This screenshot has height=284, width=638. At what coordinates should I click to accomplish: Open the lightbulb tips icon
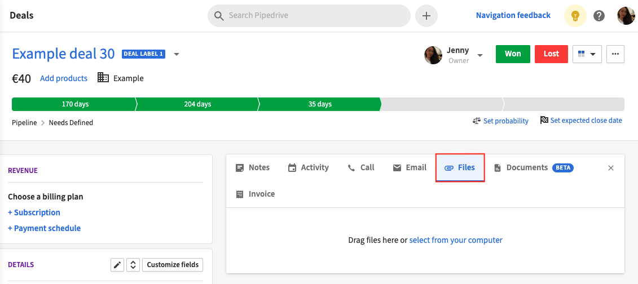(x=575, y=16)
